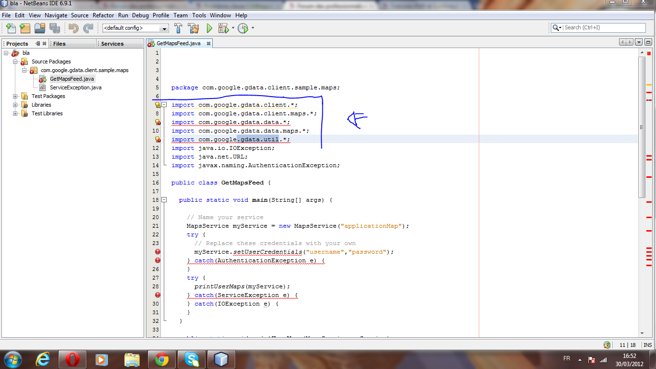Click the Undo arrow icon

73,28
